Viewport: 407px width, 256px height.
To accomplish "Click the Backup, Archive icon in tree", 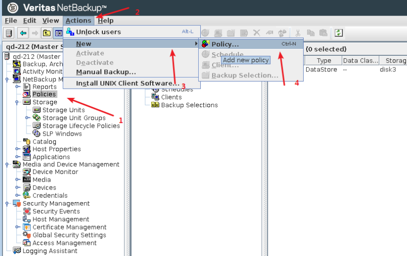I will (17, 64).
